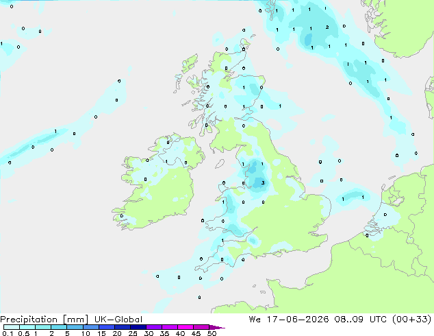Click the "08..09" time range text
The height and width of the screenshot is (336, 434).
click(348, 319)
